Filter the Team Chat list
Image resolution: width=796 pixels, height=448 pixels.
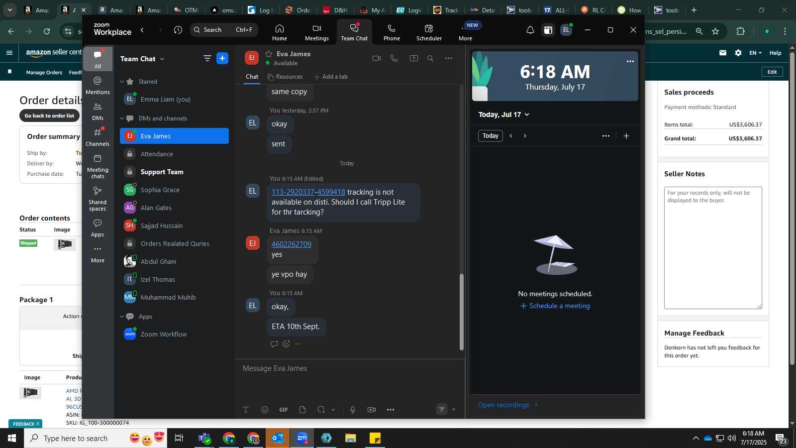click(207, 59)
